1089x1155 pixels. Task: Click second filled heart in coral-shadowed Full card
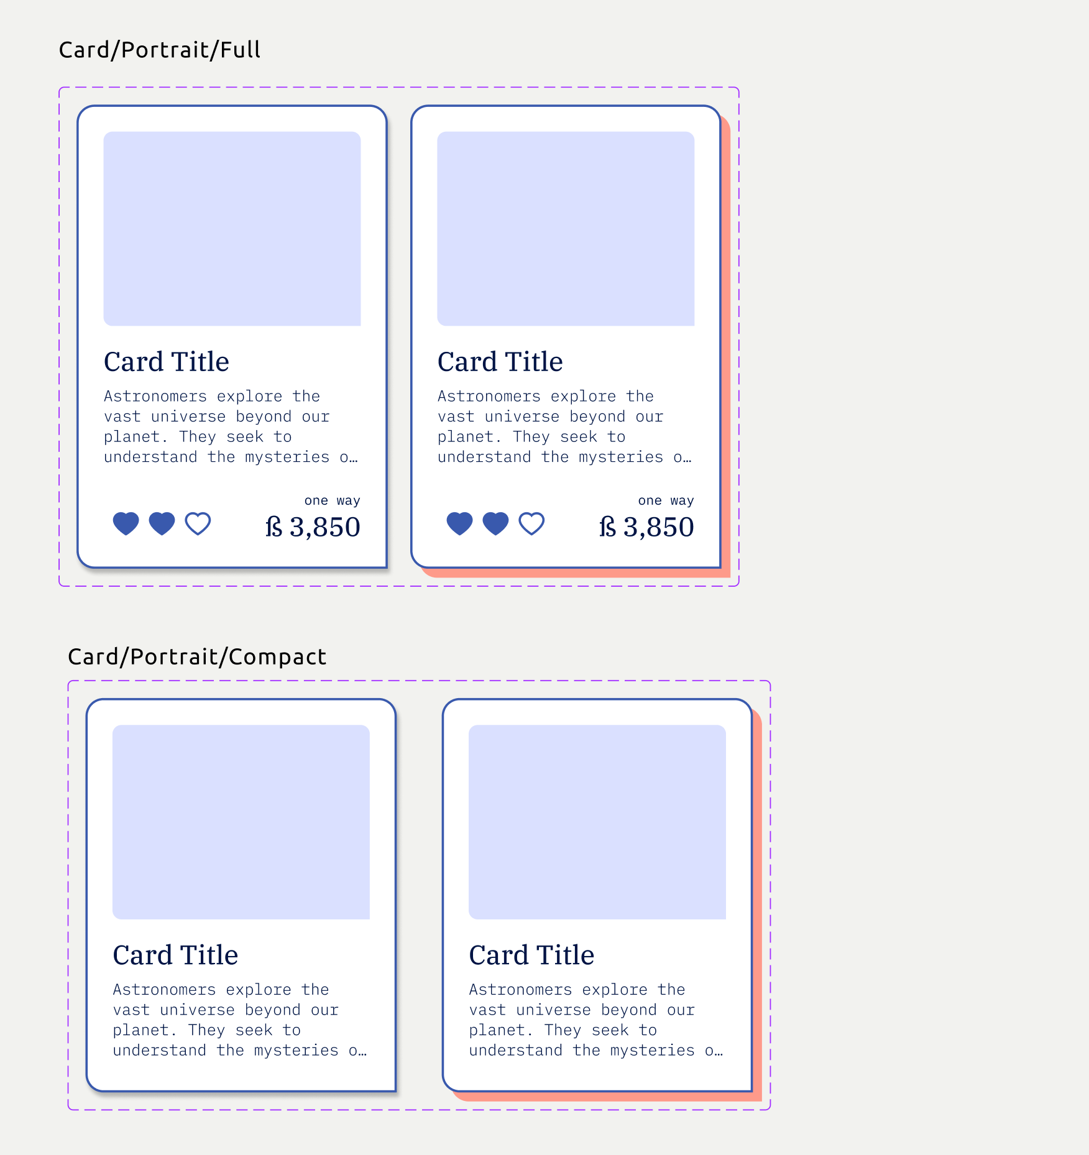[495, 523]
